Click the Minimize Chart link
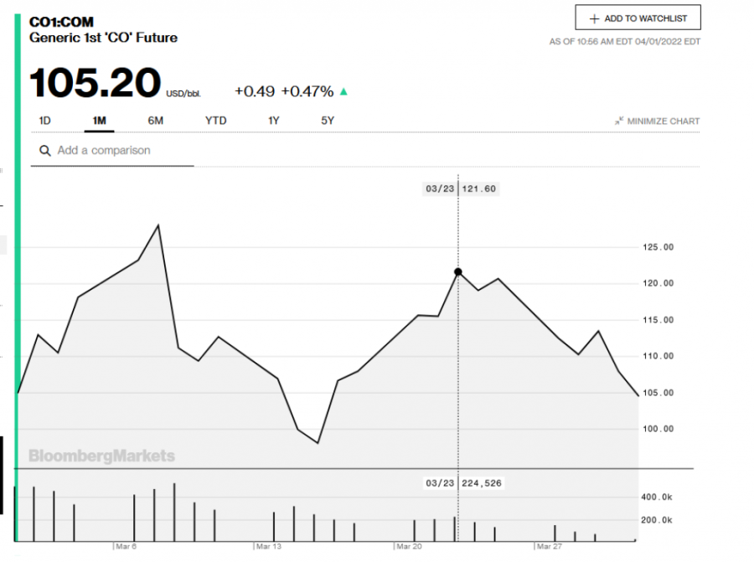Screen dimensions: 754x562 [663, 121]
